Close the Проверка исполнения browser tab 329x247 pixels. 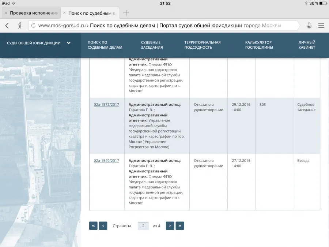6,13
